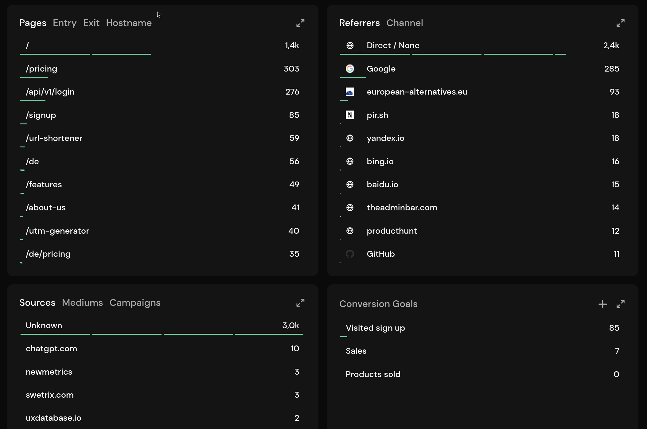Click the globe icon next to yandex.io

(350, 138)
